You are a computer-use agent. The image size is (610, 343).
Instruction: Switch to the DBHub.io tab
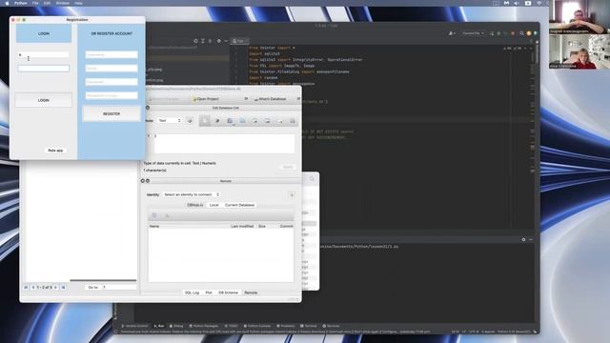(x=195, y=205)
